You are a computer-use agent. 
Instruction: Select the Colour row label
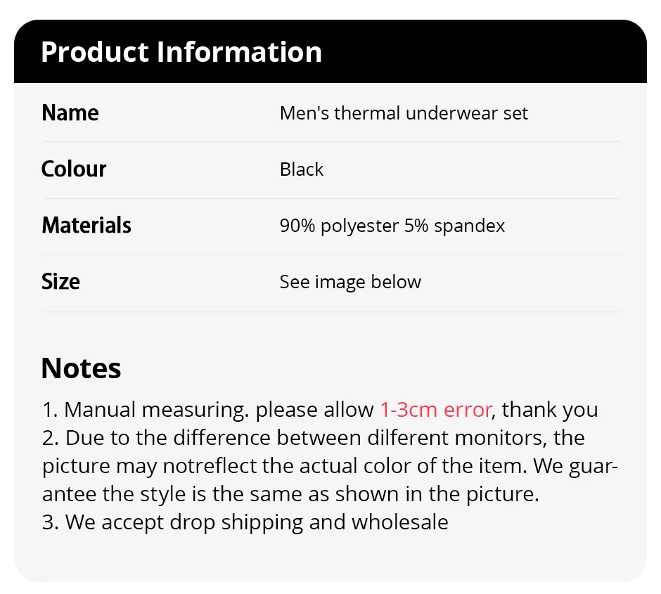tap(74, 169)
